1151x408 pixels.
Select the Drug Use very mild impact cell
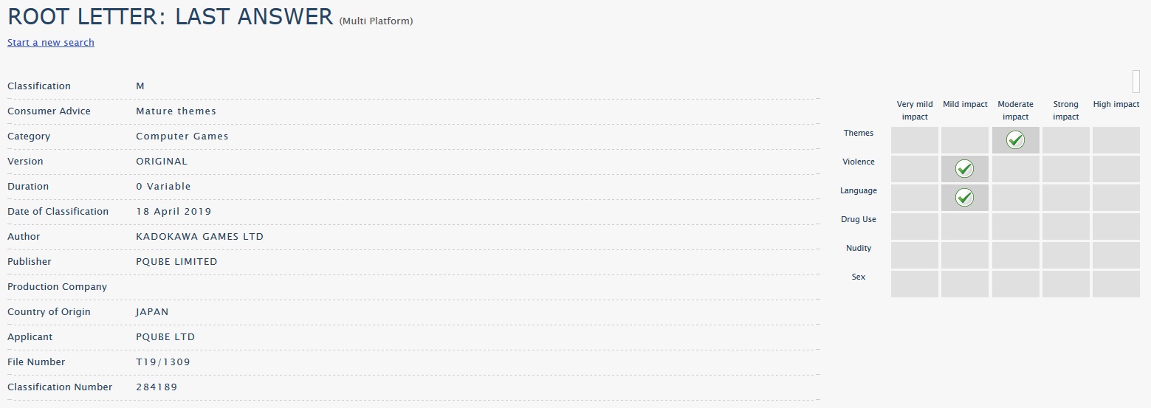(915, 227)
